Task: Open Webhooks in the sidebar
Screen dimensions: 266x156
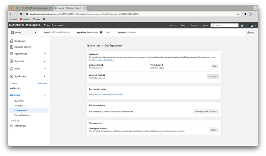Action: coord(15,89)
